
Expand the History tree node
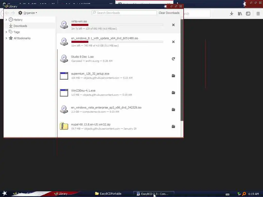tap(6, 20)
